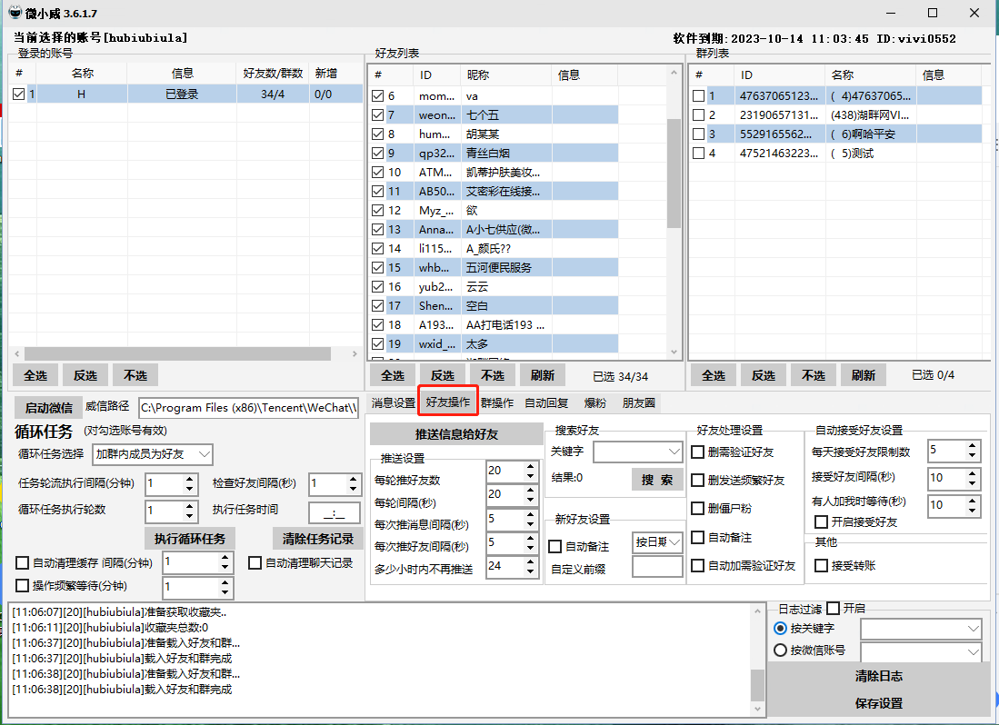Decrease 每天接受好友限制数 with the down arrow
Screen dimensions: 999x725
[x=973, y=456]
